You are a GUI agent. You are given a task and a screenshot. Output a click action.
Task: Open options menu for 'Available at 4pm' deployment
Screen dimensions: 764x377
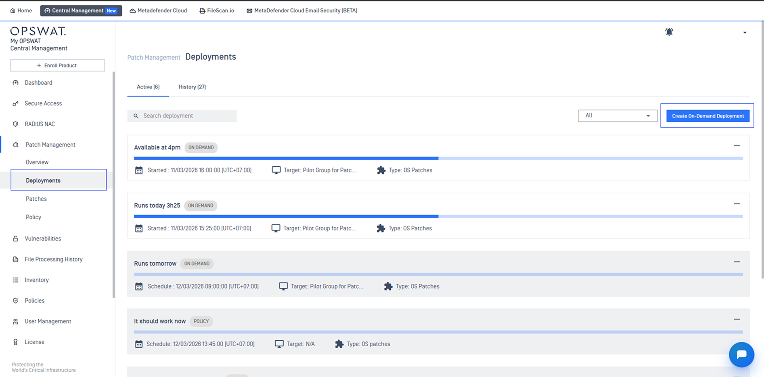pos(737,146)
